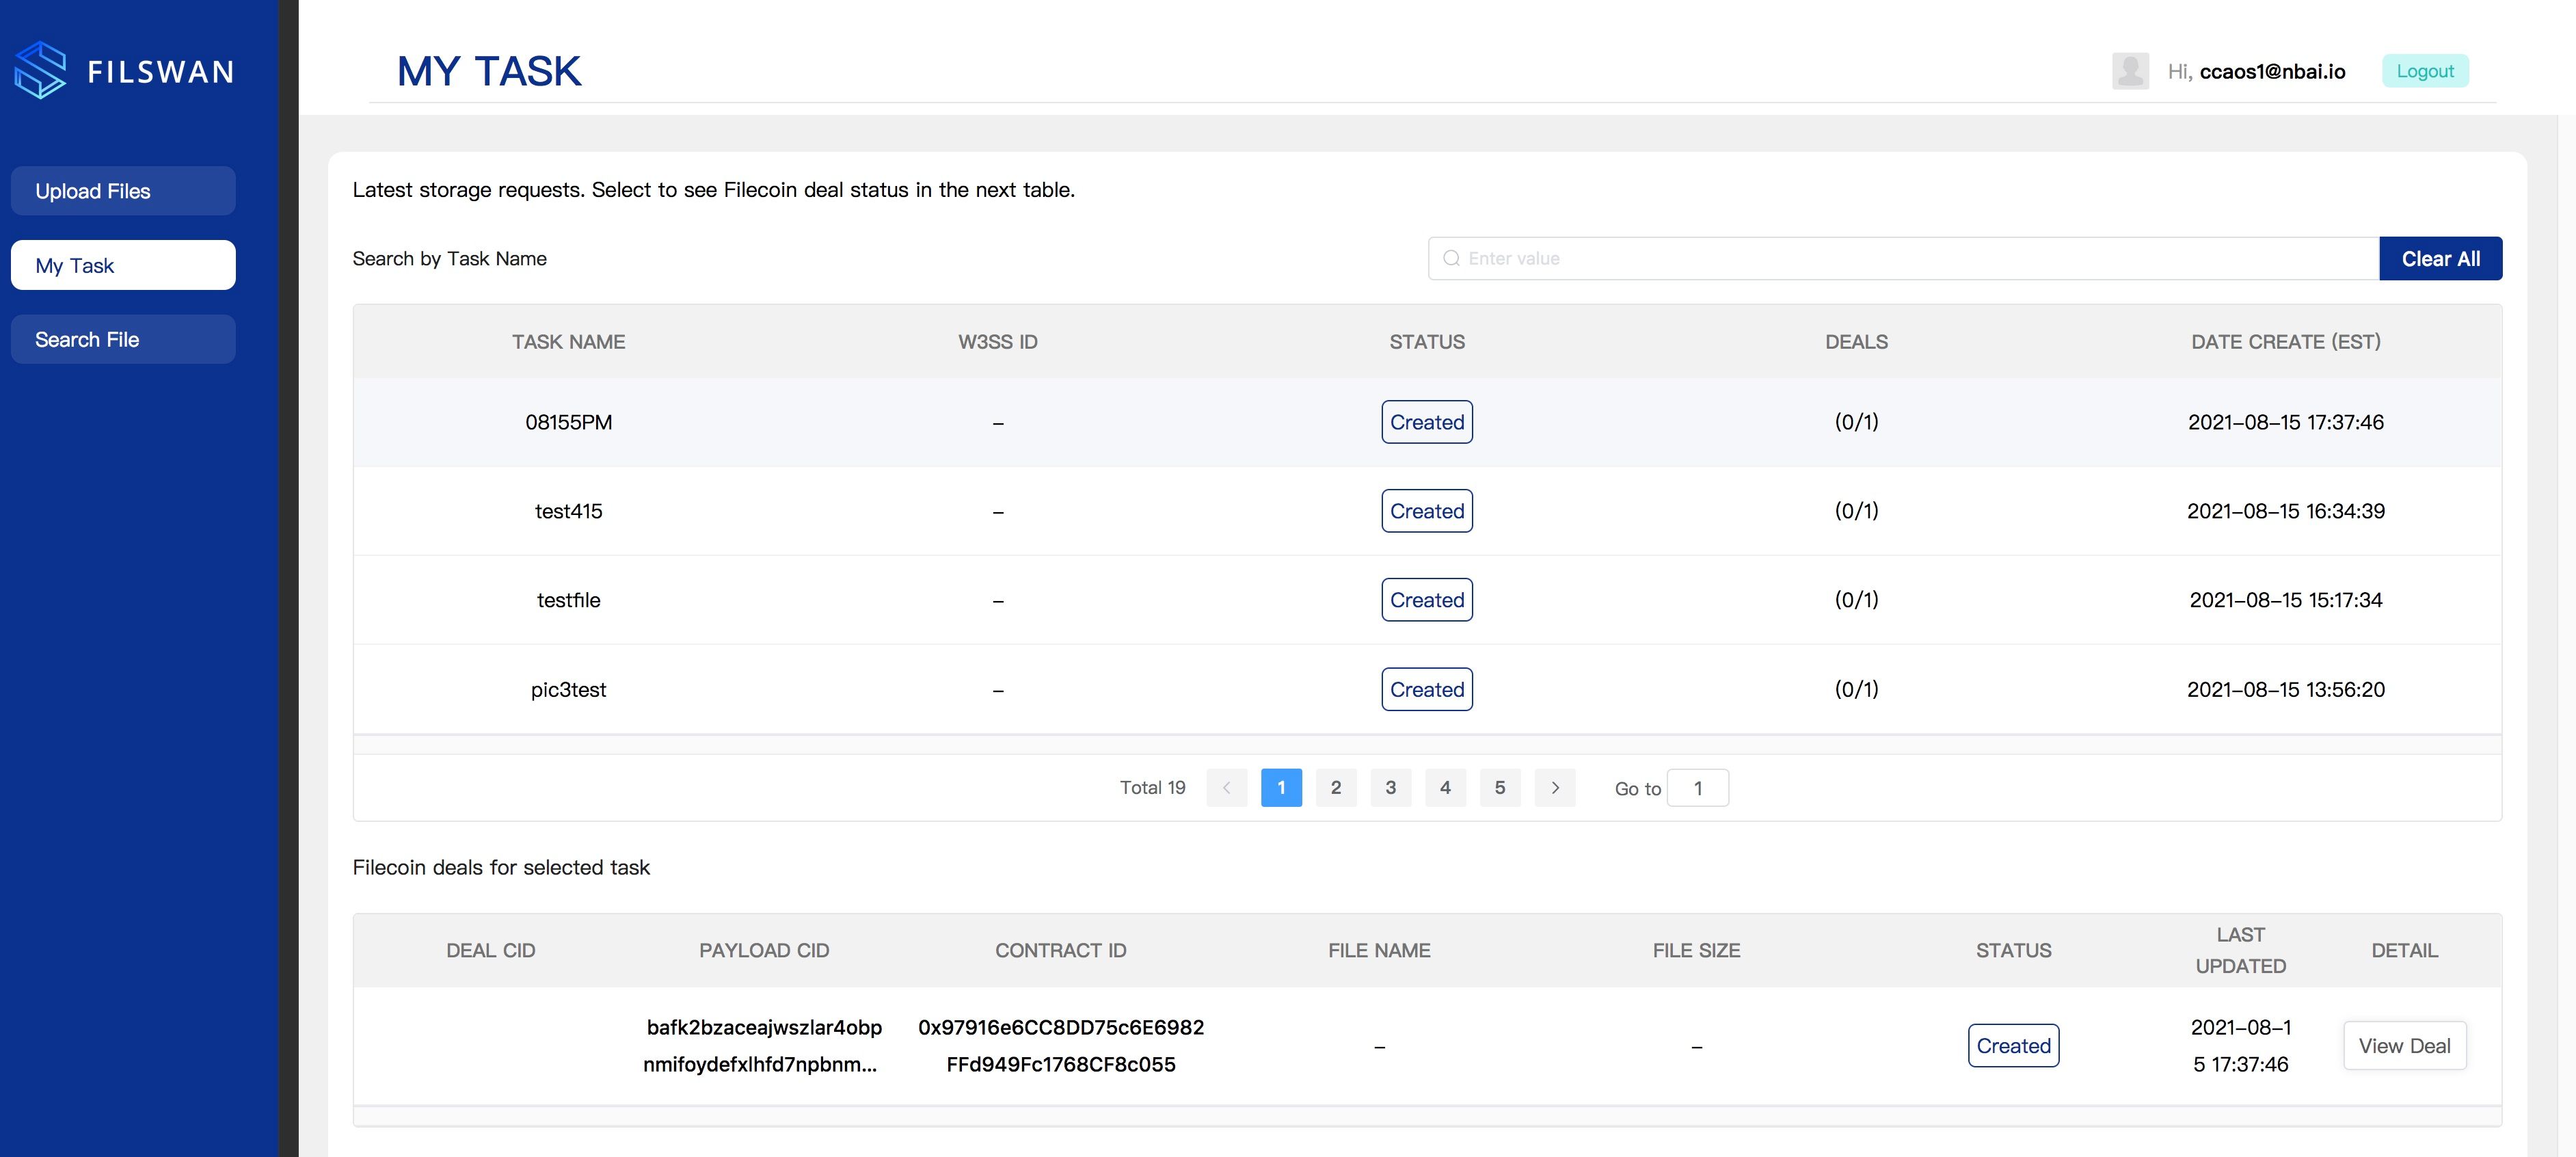The width and height of the screenshot is (2576, 1157).
Task: Jump to page 3
Action: 1391,788
